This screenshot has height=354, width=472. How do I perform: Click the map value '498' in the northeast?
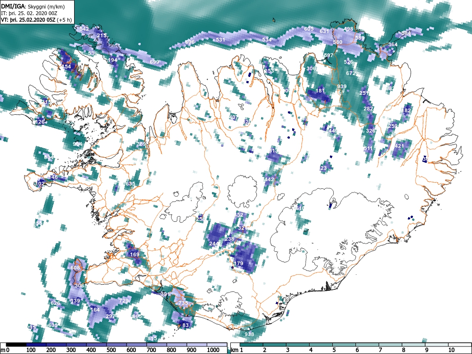(x=348, y=29)
